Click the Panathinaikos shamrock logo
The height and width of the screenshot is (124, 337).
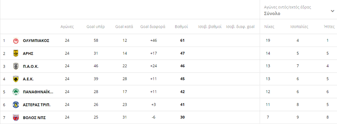click(16, 92)
